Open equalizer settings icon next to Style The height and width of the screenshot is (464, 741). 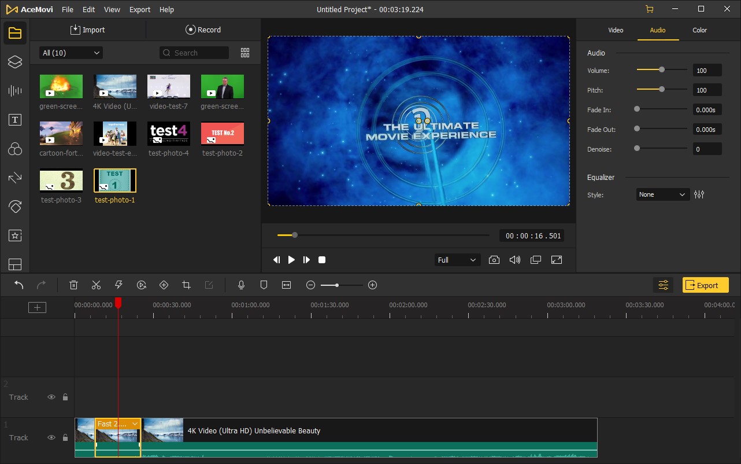[x=699, y=194]
